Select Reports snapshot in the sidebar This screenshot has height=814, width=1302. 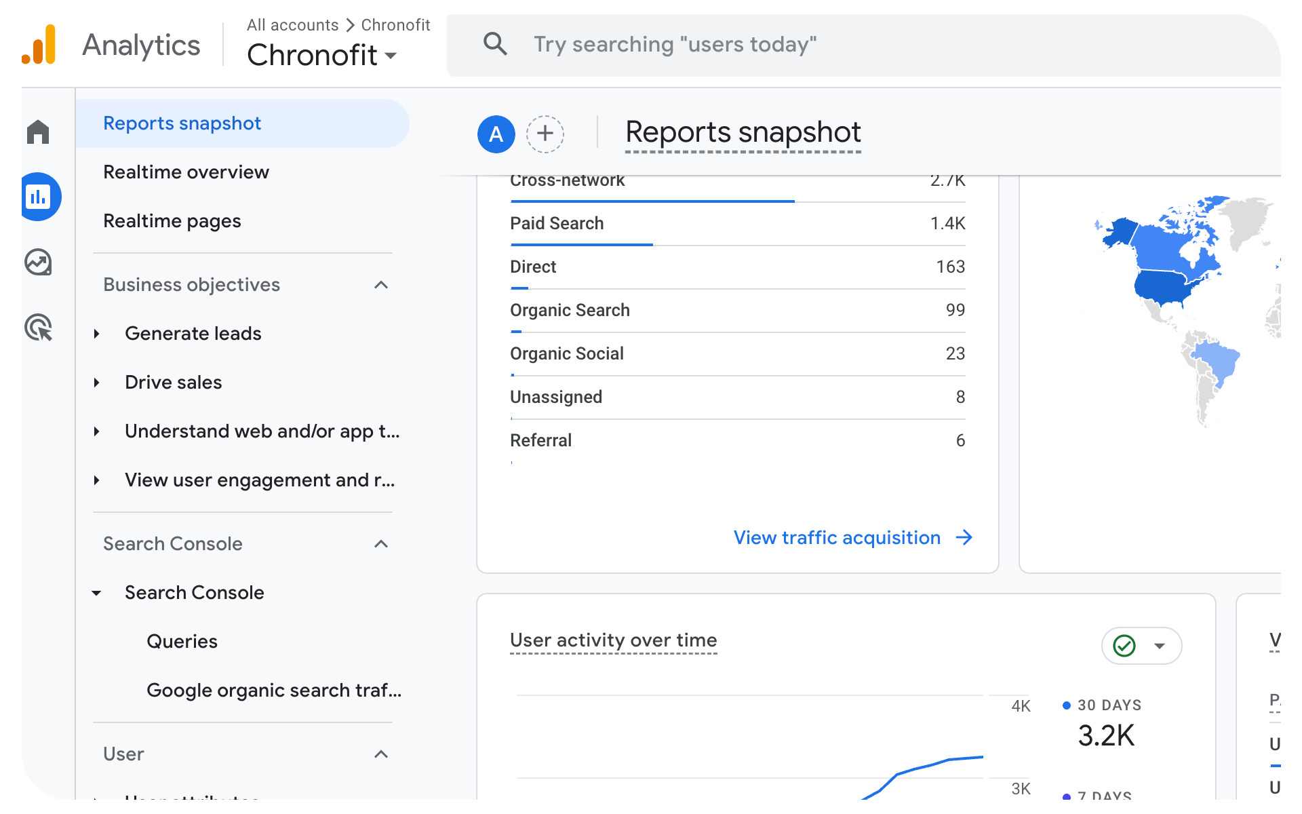tap(243, 123)
